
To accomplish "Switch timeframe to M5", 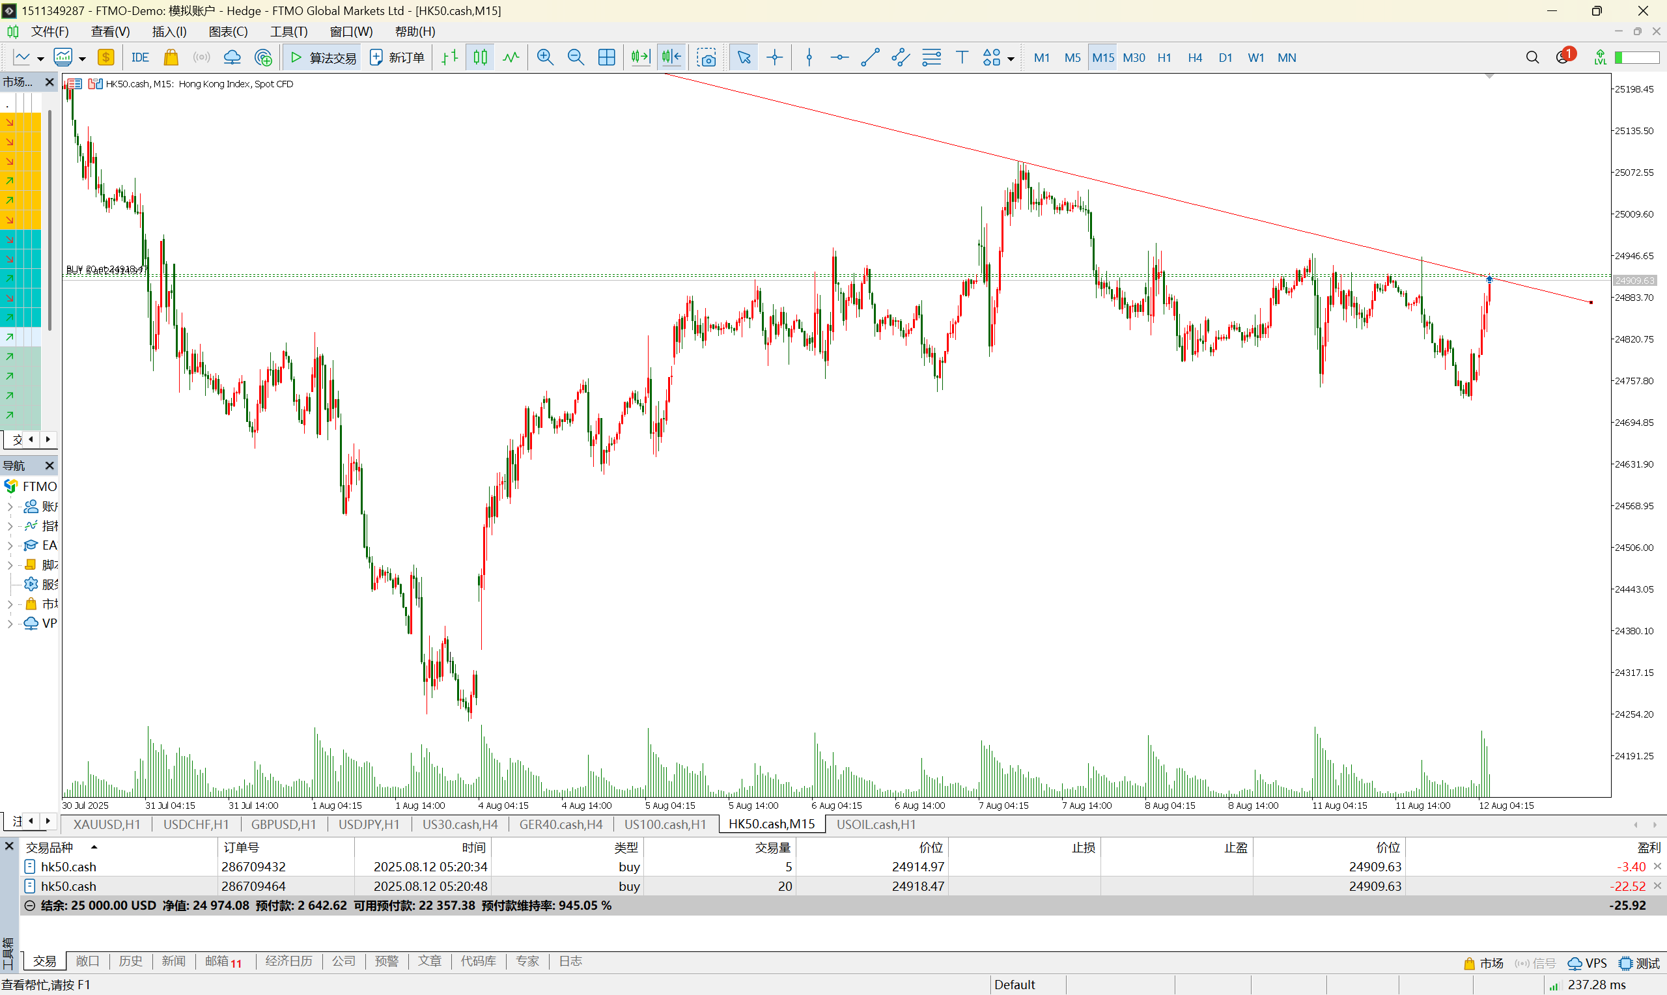I will pos(1072,58).
